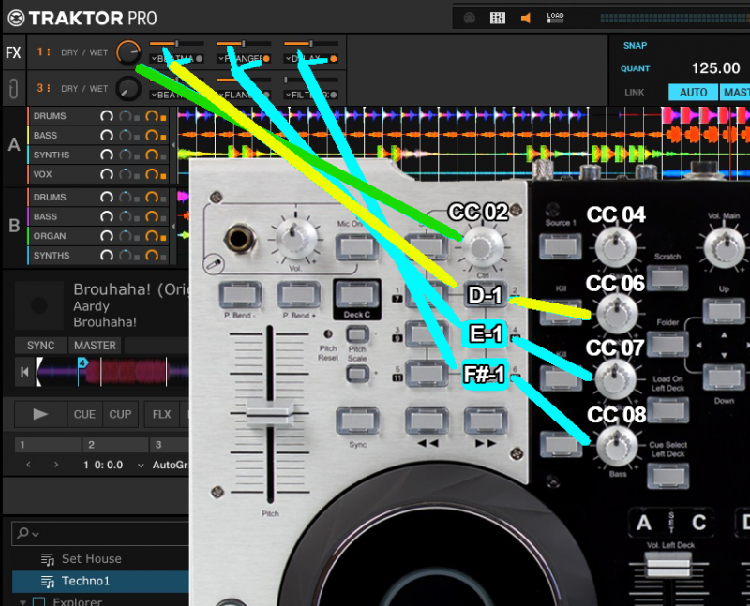Image resolution: width=750 pixels, height=606 pixels.
Task: Click Deck B DRUMS white volume knob
Action: click(x=107, y=198)
